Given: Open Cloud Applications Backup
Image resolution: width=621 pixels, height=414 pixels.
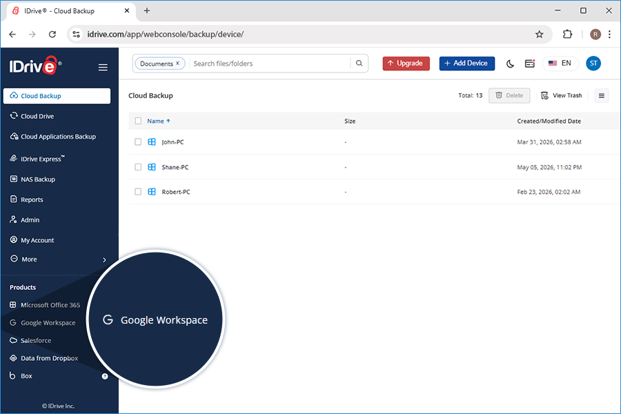Looking at the screenshot, I should pos(53,137).
